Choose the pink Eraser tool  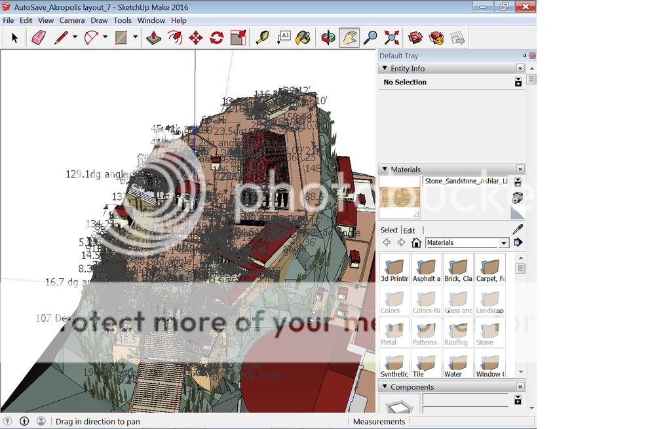tap(39, 38)
